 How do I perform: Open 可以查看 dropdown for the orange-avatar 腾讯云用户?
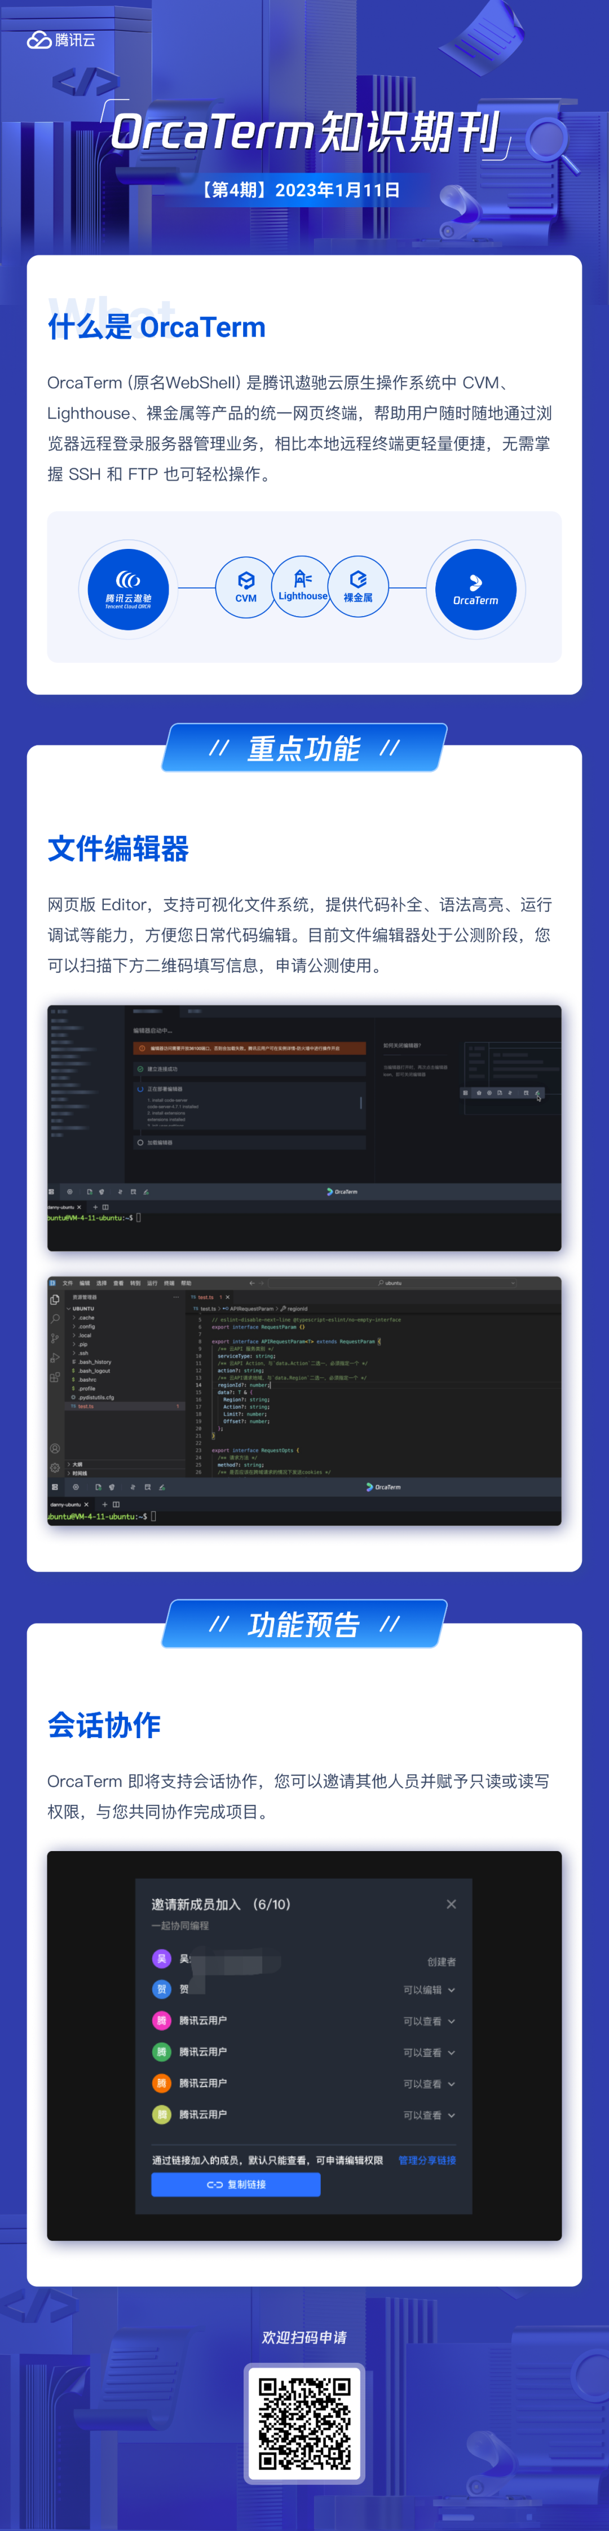coord(430,2084)
